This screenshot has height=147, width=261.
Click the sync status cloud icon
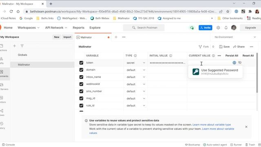[x=192, y=28]
